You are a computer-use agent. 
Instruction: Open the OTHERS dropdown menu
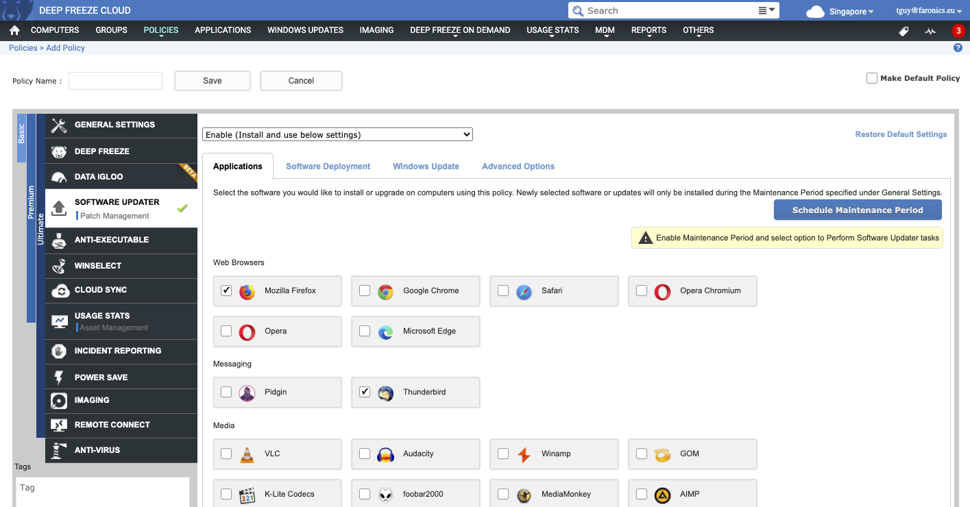coord(698,30)
